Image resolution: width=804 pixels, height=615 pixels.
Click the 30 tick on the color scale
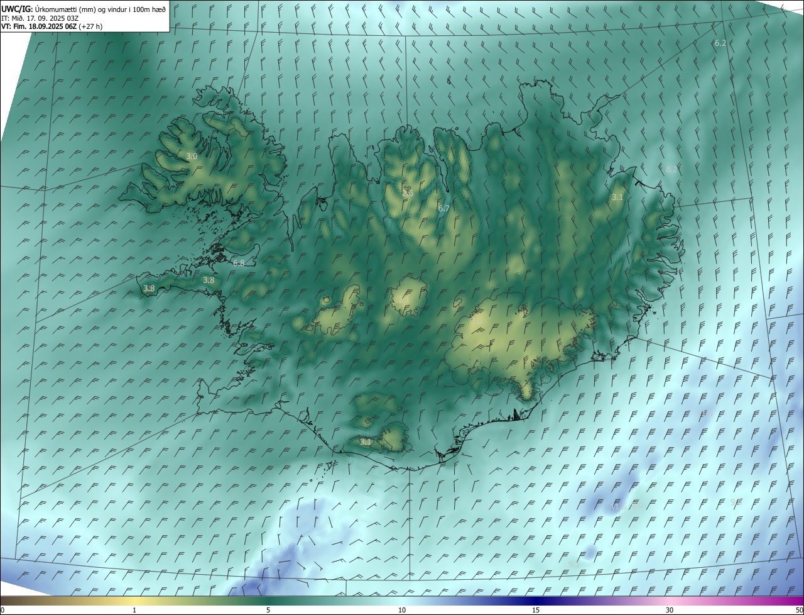click(x=670, y=610)
